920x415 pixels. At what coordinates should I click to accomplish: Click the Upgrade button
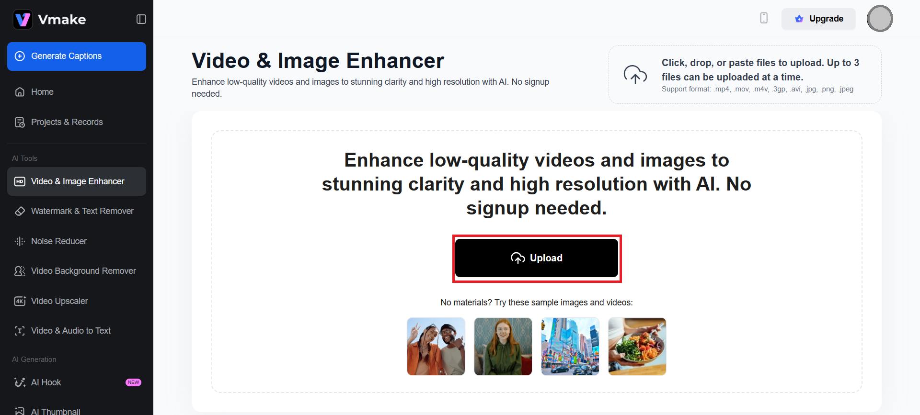pyautogui.click(x=818, y=19)
